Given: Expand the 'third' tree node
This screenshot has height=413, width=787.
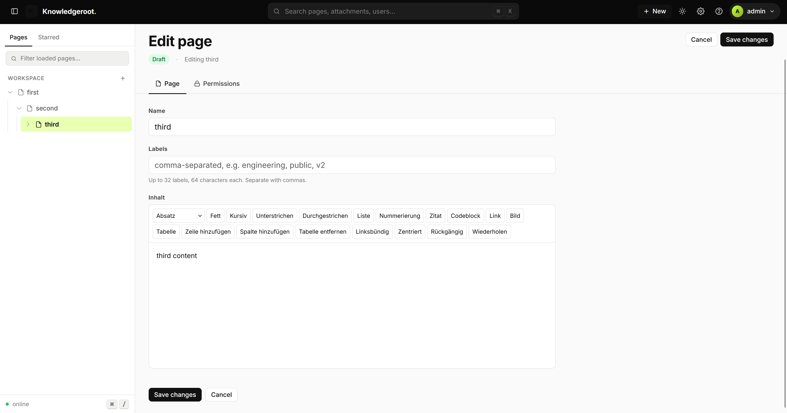Looking at the screenshot, I should pos(28,124).
